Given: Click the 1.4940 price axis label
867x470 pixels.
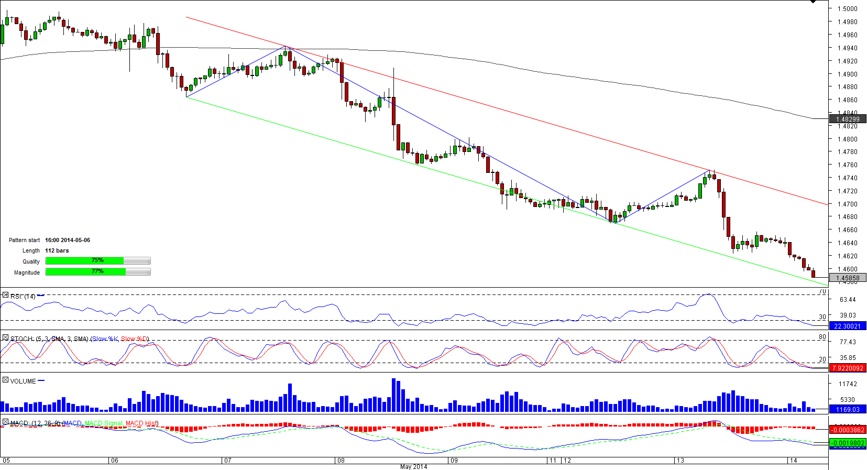Looking at the screenshot, I should pyautogui.click(x=847, y=48).
